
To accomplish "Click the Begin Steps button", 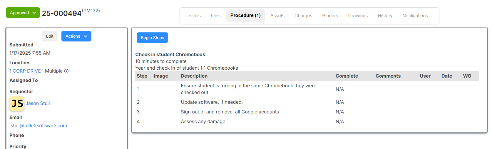I will (152, 38).
